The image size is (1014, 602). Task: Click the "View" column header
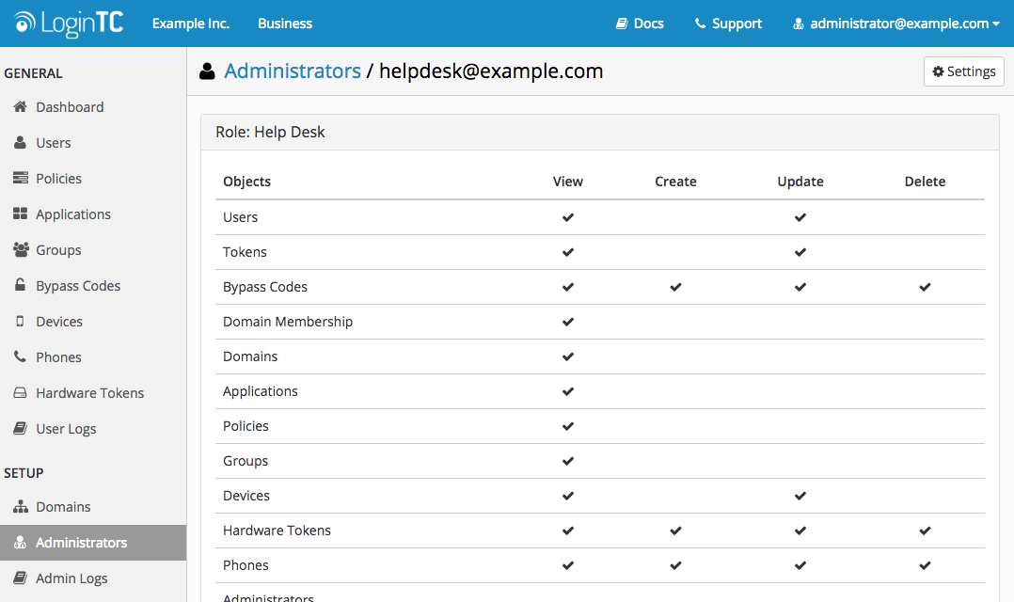[568, 182]
